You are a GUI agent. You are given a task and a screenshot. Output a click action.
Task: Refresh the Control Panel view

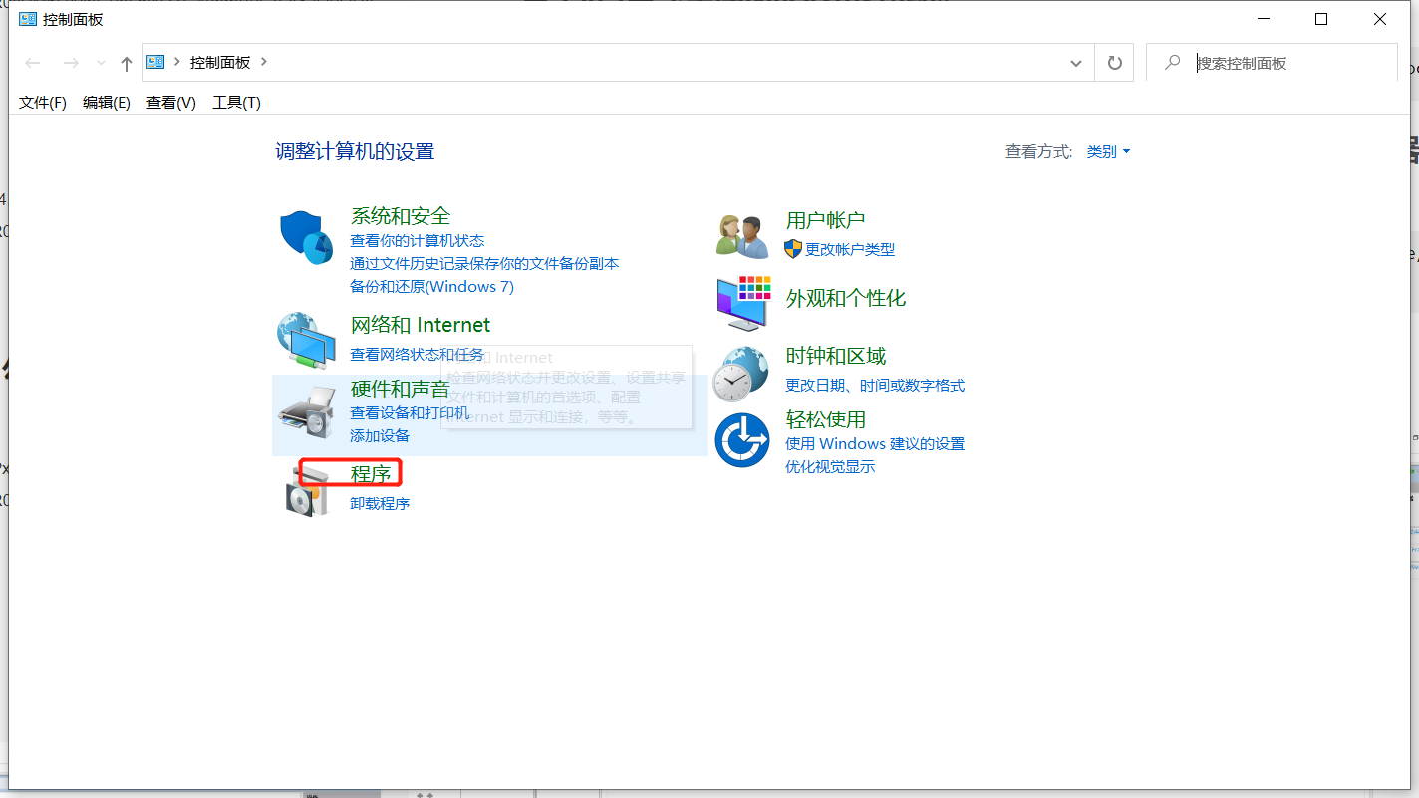pyautogui.click(x=1114, y=62)
